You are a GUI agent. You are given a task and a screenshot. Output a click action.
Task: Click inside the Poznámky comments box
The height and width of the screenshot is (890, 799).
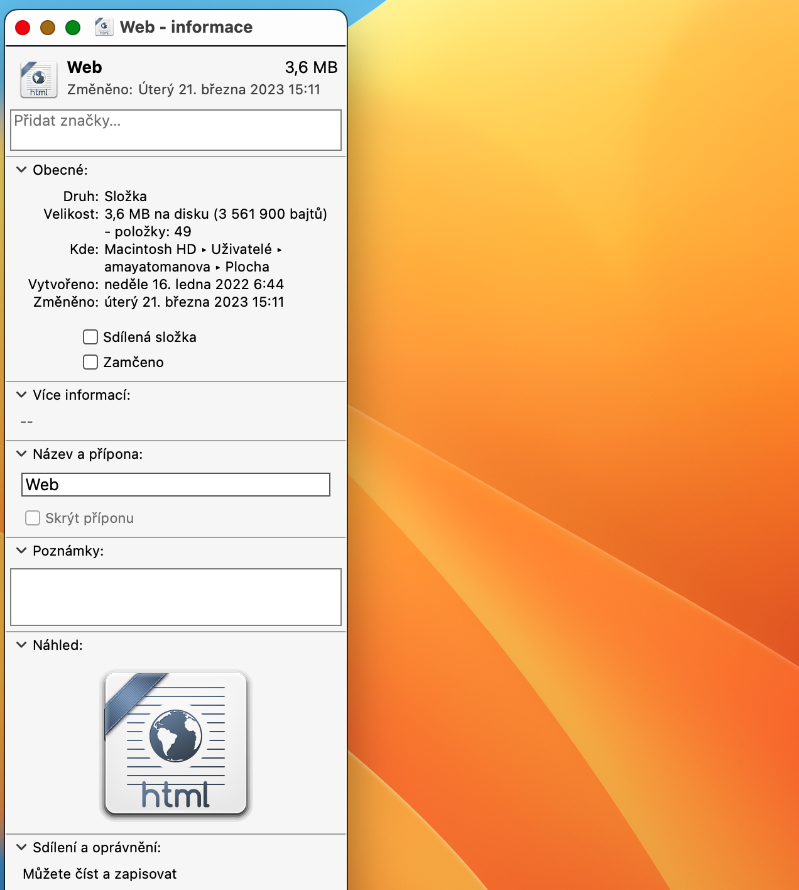[x=176, y=597]
